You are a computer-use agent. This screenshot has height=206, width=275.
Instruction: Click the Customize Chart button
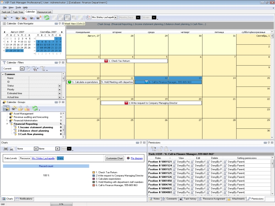point(114,158)
